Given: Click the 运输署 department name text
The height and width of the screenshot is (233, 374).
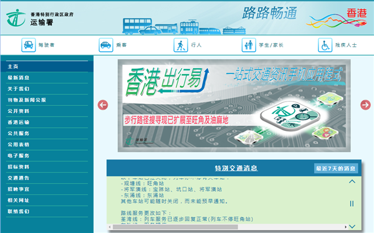Looking at the screenshot, I should click(x=42, y=22).
